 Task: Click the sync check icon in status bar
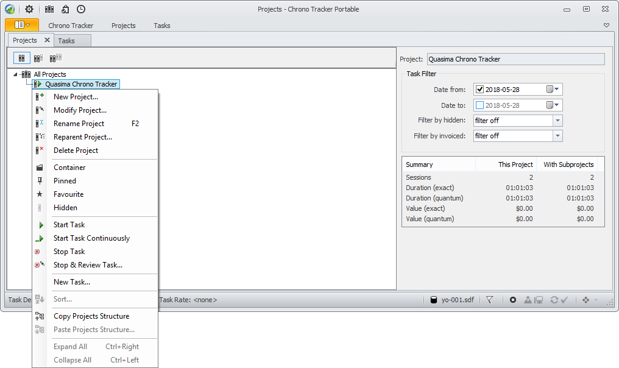pos(559,300)
